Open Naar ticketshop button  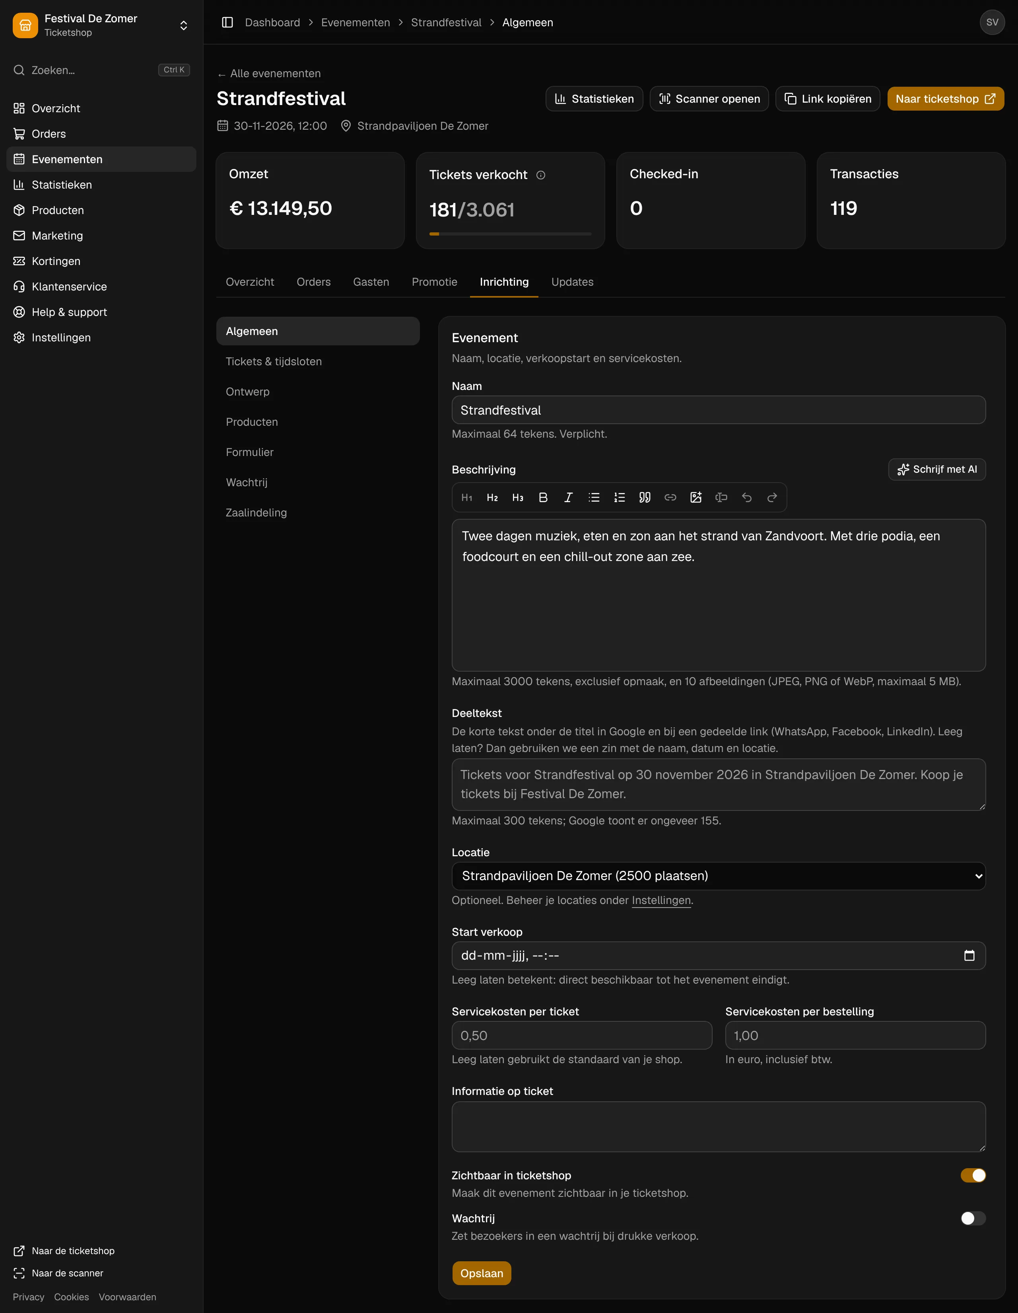(945, 99)
